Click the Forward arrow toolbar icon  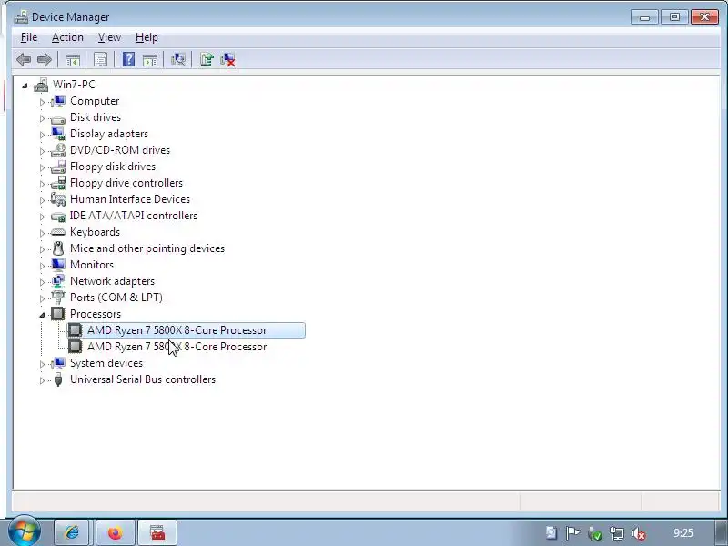coord(45,59)
